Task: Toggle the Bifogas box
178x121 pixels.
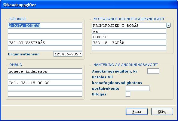Action: (x=128, y=94)
